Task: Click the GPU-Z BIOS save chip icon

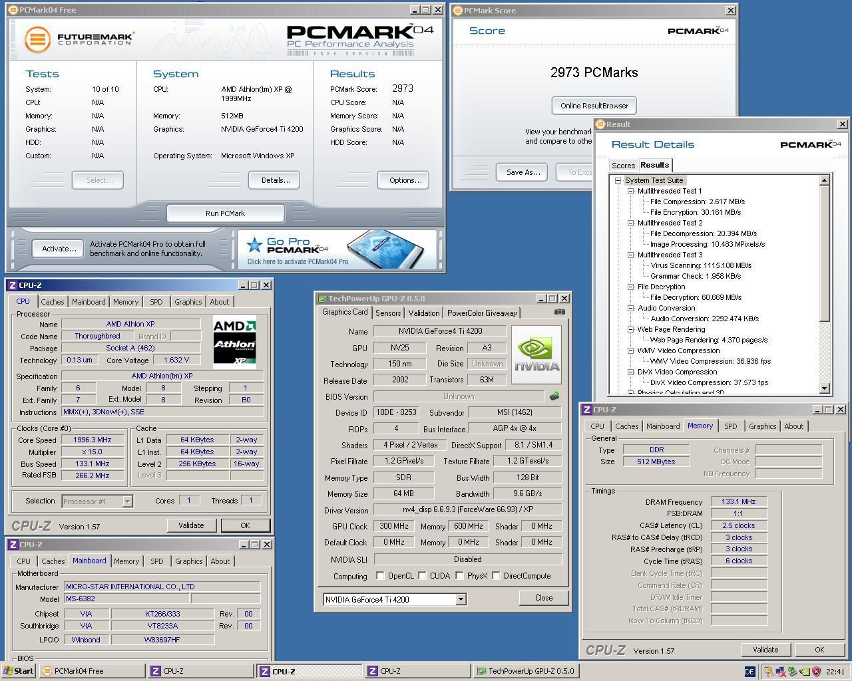Action: pos(554,396)
